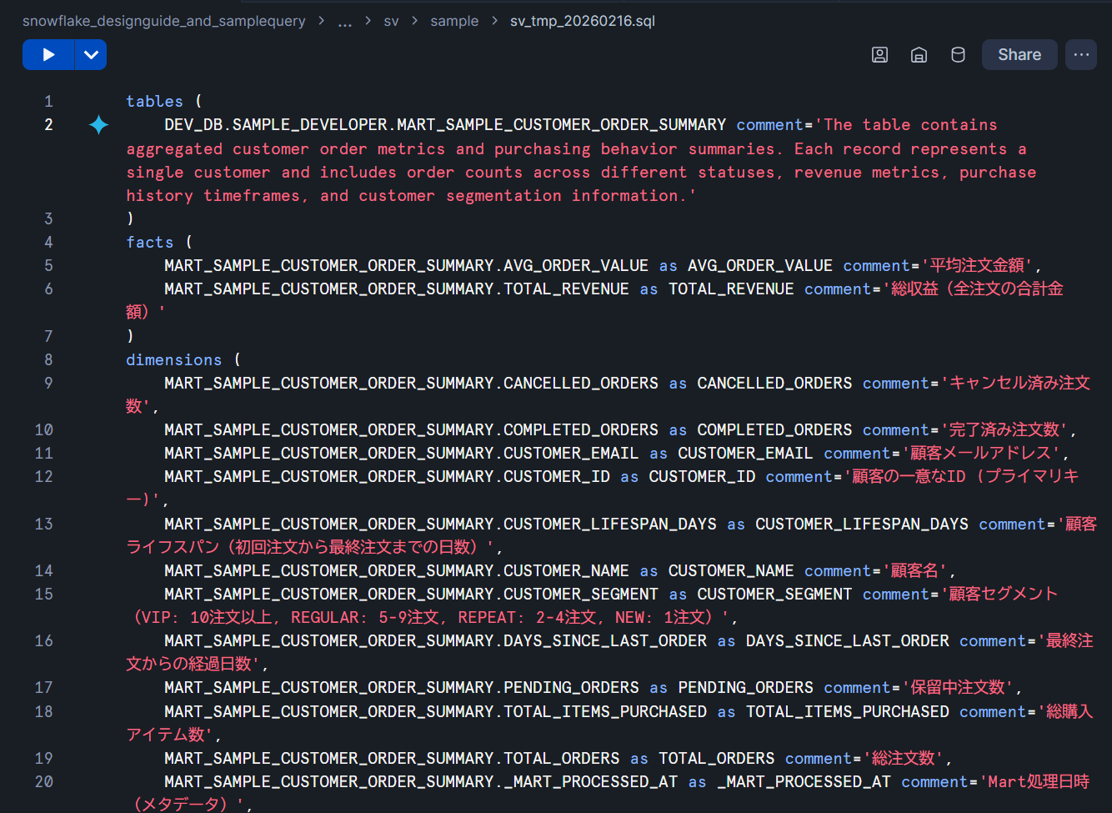Viewport: 1112px width, 813px height.
Task: Place cursor on the 'tables' keyword
Action: point(154,102)
